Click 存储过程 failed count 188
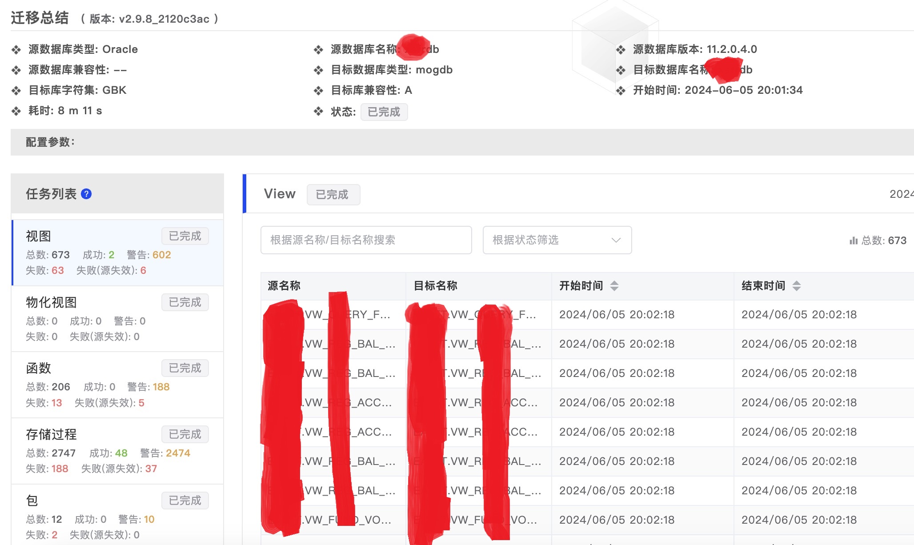The height and width of the screenshot is (545, 914). [60, 469]
